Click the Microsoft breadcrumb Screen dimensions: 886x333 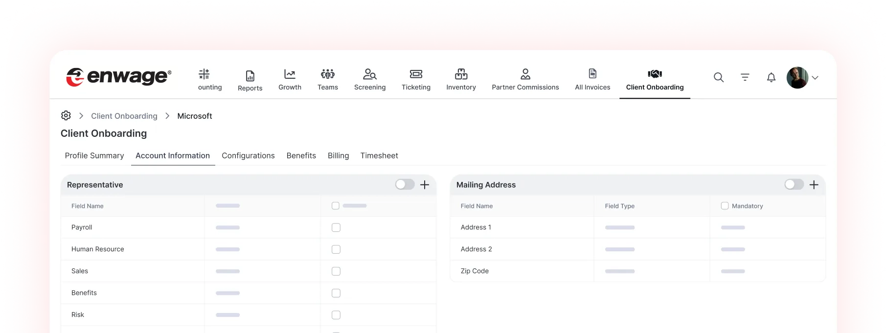tap(195, 116)
